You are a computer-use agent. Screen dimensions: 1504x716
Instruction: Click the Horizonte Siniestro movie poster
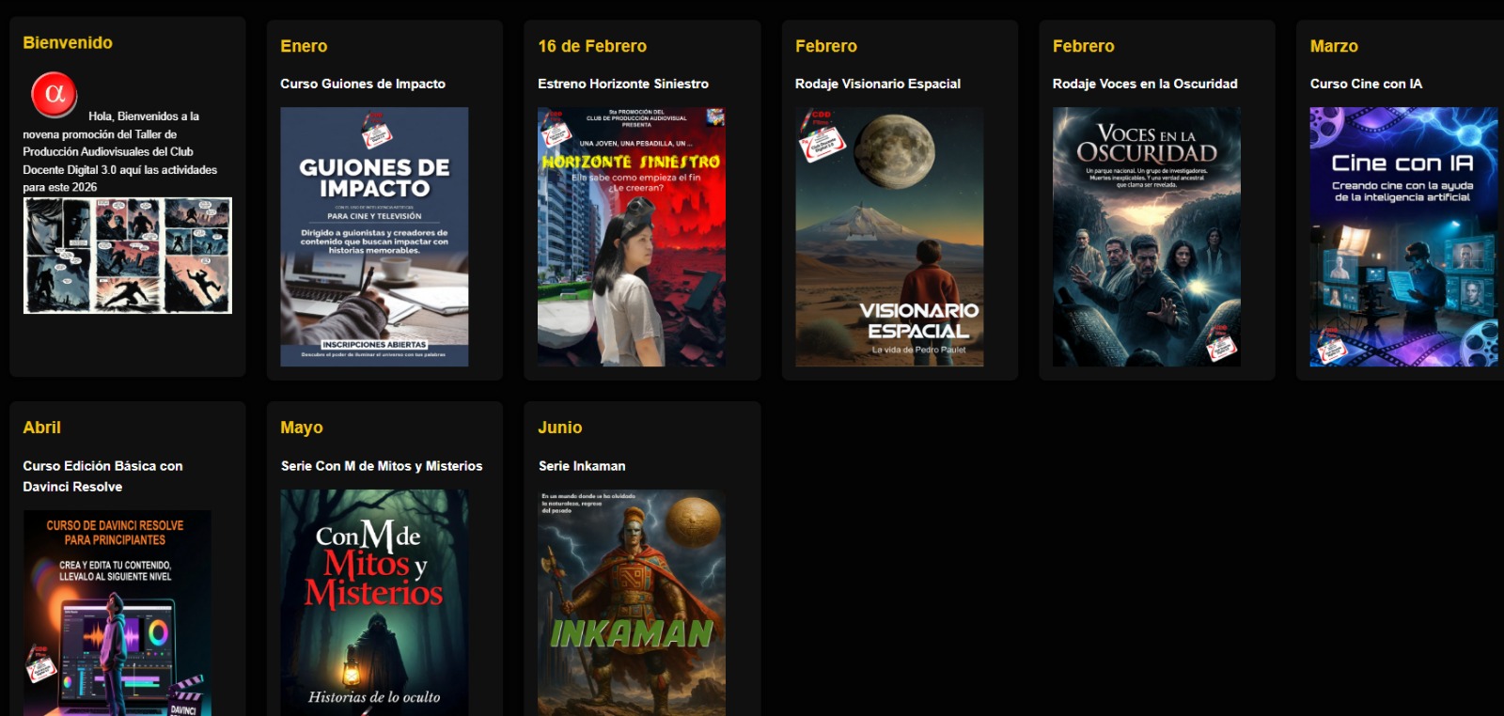pos(632,237)
